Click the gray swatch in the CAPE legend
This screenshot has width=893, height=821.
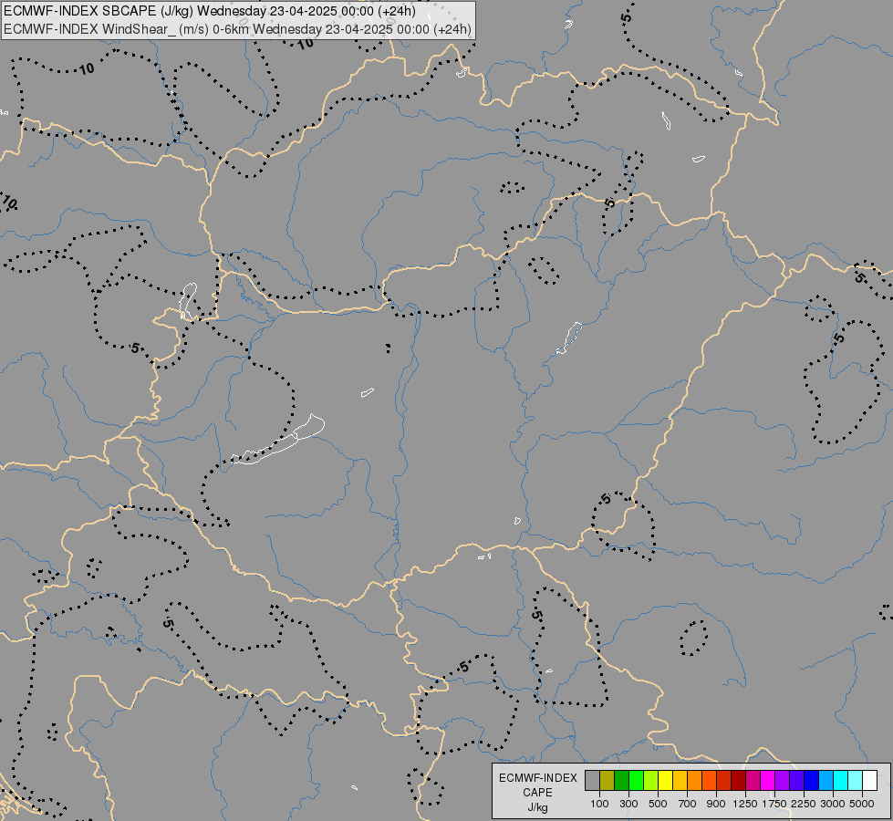pyautogui.click(x=592, y=780)
